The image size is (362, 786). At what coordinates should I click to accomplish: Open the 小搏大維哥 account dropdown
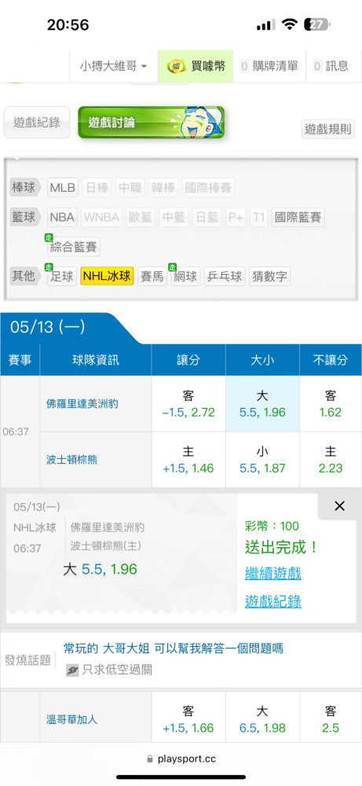(113, 66)
